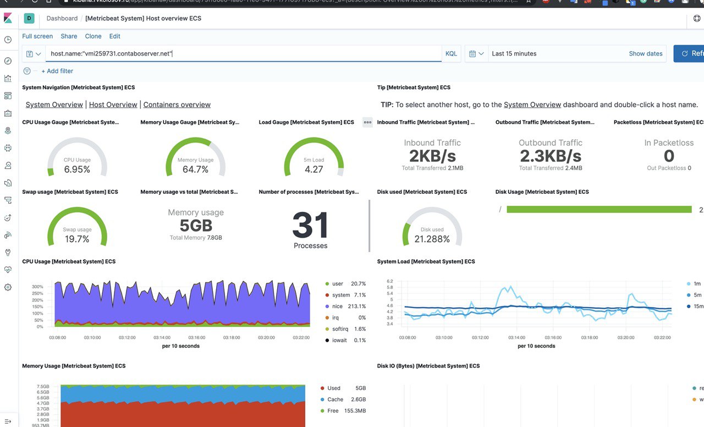The height and width of the screenshot is (427, 704).
Task: Open the calendar quick time menu
Action: [x=476, y=53]
